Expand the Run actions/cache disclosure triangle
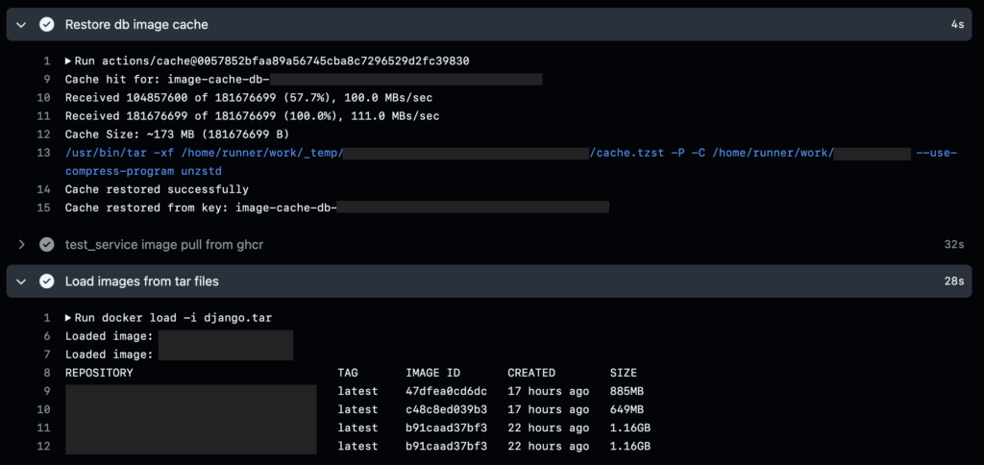 click(x=68, y=61)
